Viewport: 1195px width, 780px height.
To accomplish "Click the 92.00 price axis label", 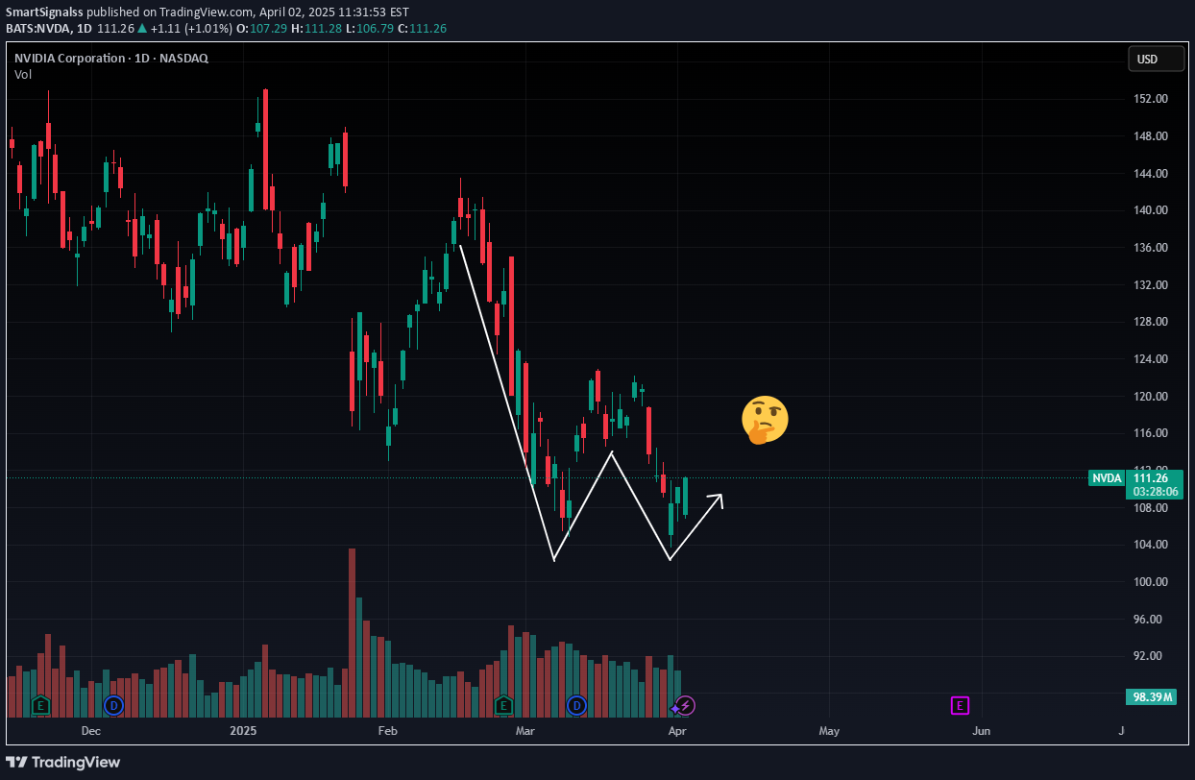I will (x=1147, y=656).
